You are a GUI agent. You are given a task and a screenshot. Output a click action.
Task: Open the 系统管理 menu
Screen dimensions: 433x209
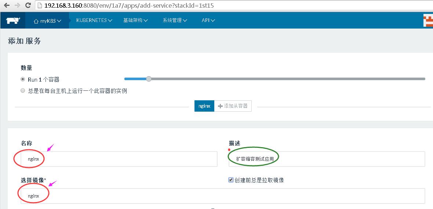175,20
